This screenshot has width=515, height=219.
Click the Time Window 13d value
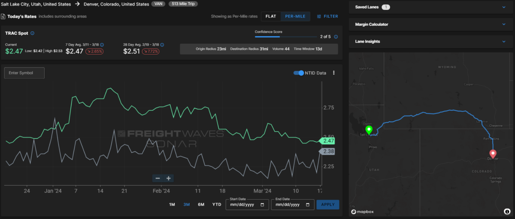coord(318,49)
